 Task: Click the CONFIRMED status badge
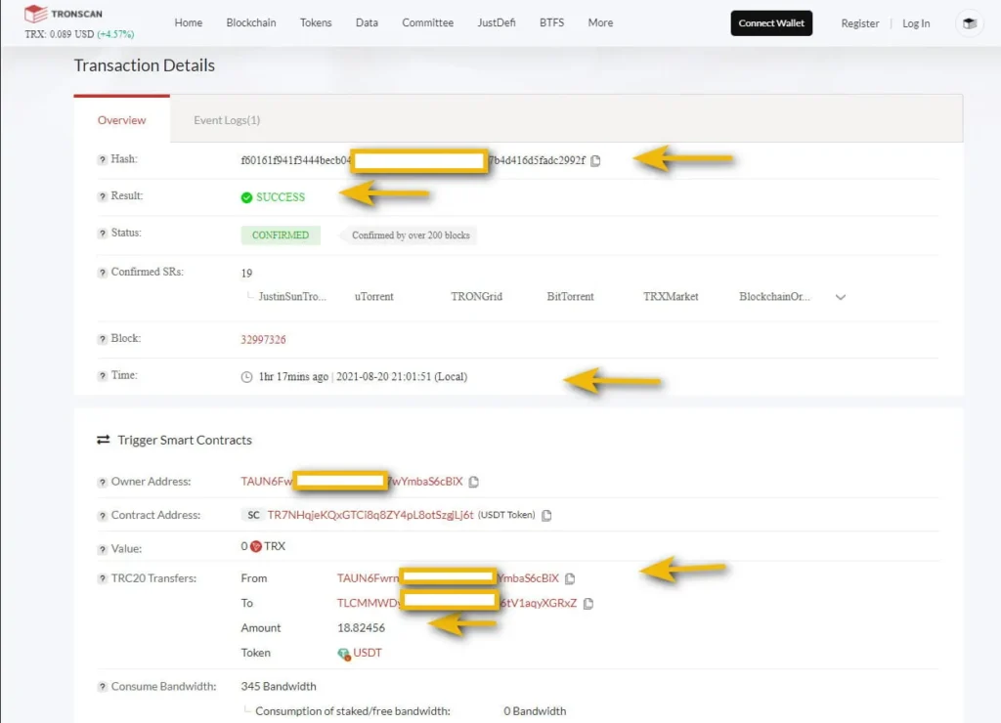point(281,235)
